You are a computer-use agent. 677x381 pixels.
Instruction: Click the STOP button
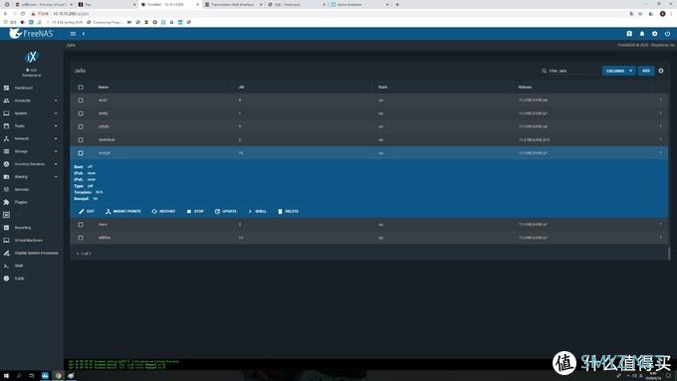click(x=195, y=212)
